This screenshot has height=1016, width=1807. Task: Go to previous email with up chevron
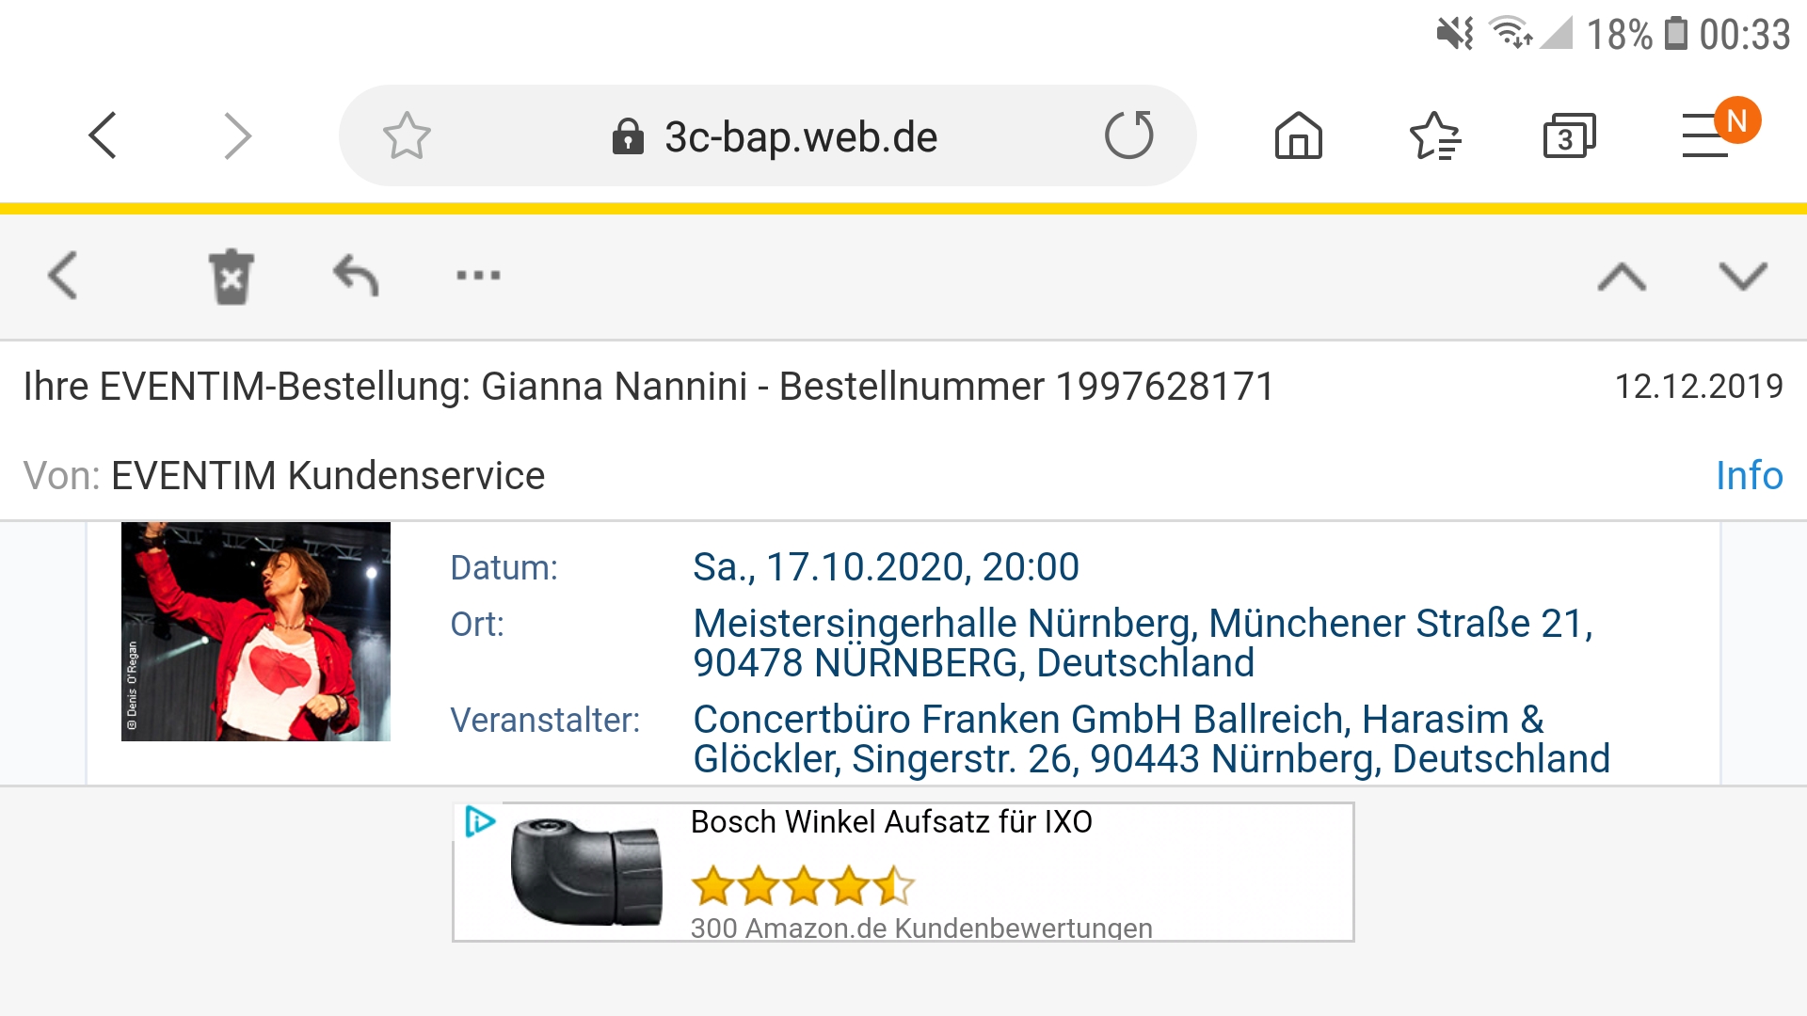1622,277
